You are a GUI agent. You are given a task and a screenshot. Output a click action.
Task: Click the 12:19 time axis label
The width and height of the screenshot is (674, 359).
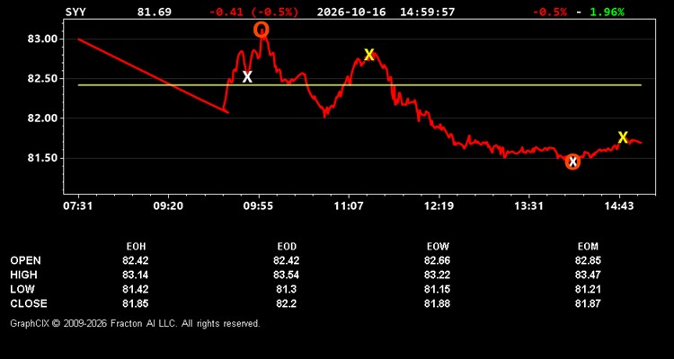click(x=439, y=206)
